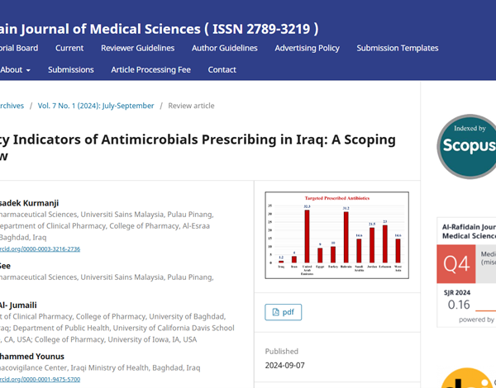The image size is (496, 388).
Task: Go to Submissions page
Action: [x=71, y=69]
